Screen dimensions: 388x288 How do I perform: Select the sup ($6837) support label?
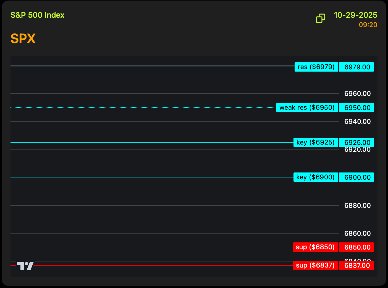tap(315, 265)
